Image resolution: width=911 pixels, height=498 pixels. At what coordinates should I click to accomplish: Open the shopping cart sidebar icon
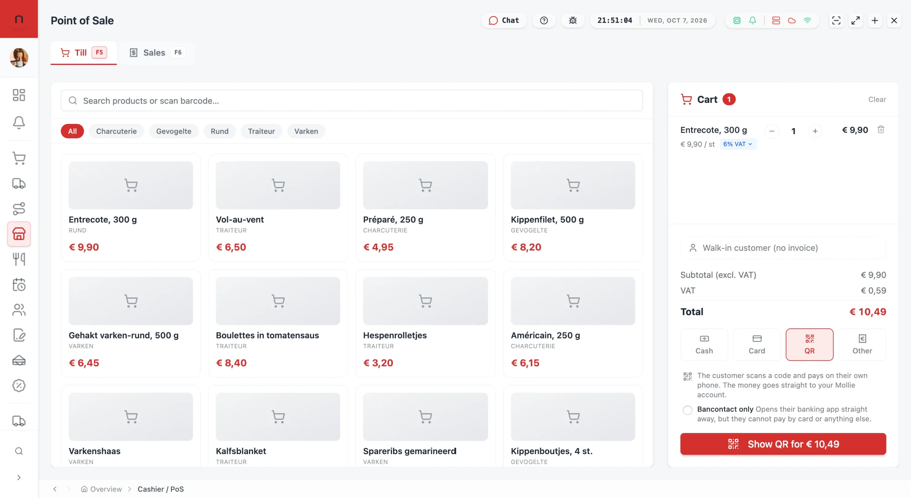[19, 158]
